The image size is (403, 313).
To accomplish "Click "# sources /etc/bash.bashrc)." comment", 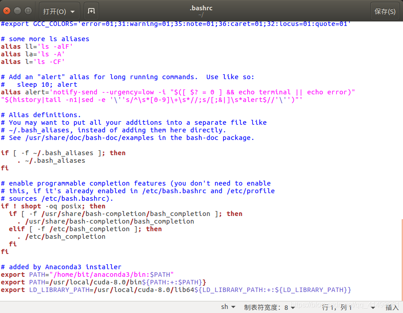I will coord(57,199).
